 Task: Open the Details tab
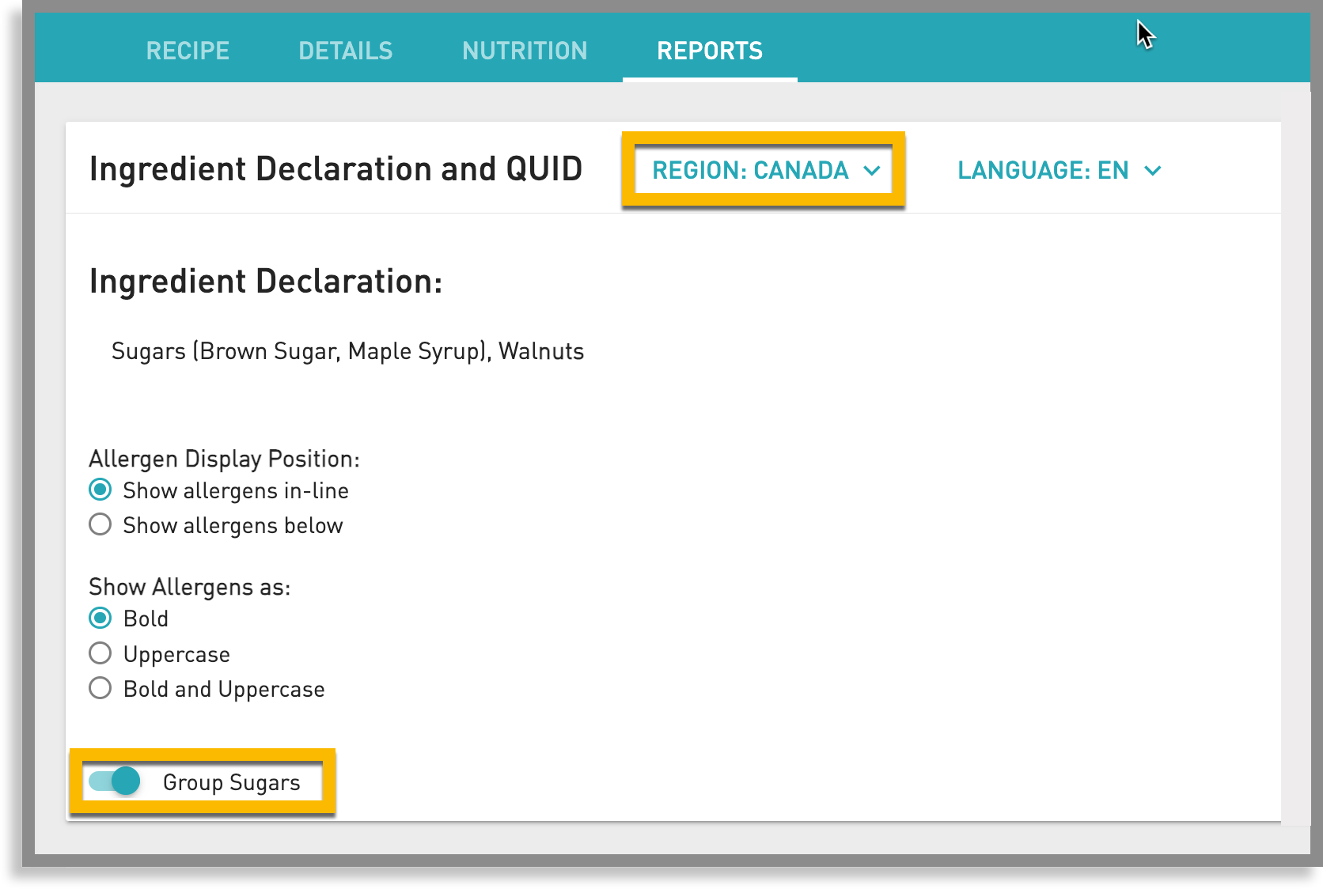coord(346,50)
